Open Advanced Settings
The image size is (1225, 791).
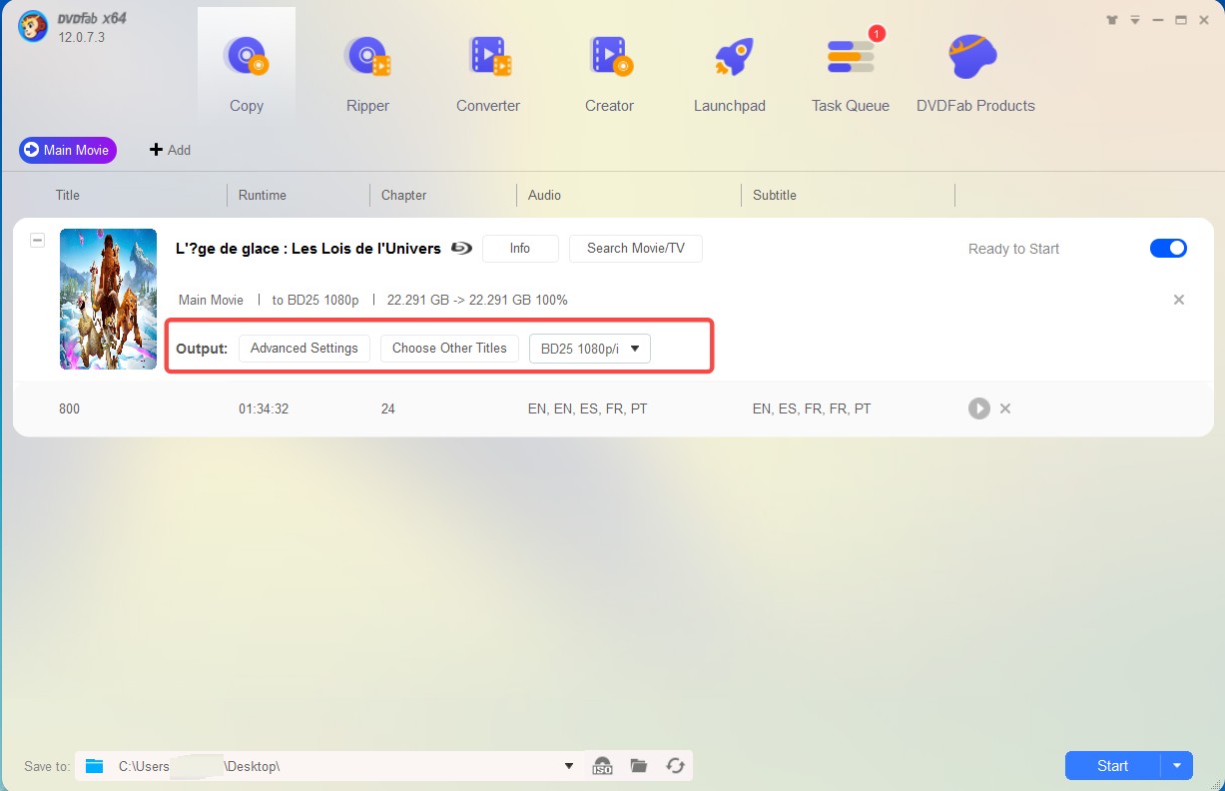pyautogui.click(x=305, y=348)
